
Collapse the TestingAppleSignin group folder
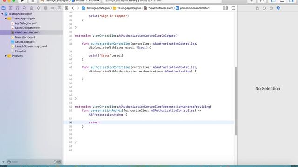[6, 19]
